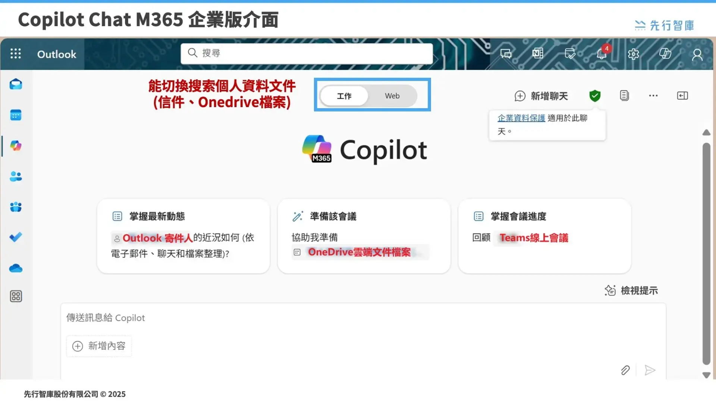Image resolution: width=716 pixels, height=403 pixels.
Task: Open Copilot from the left sidebar
Action: coord(16,146)
